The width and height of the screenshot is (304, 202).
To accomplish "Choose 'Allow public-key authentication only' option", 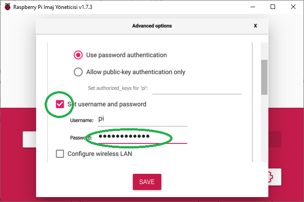I will point(78,72).
